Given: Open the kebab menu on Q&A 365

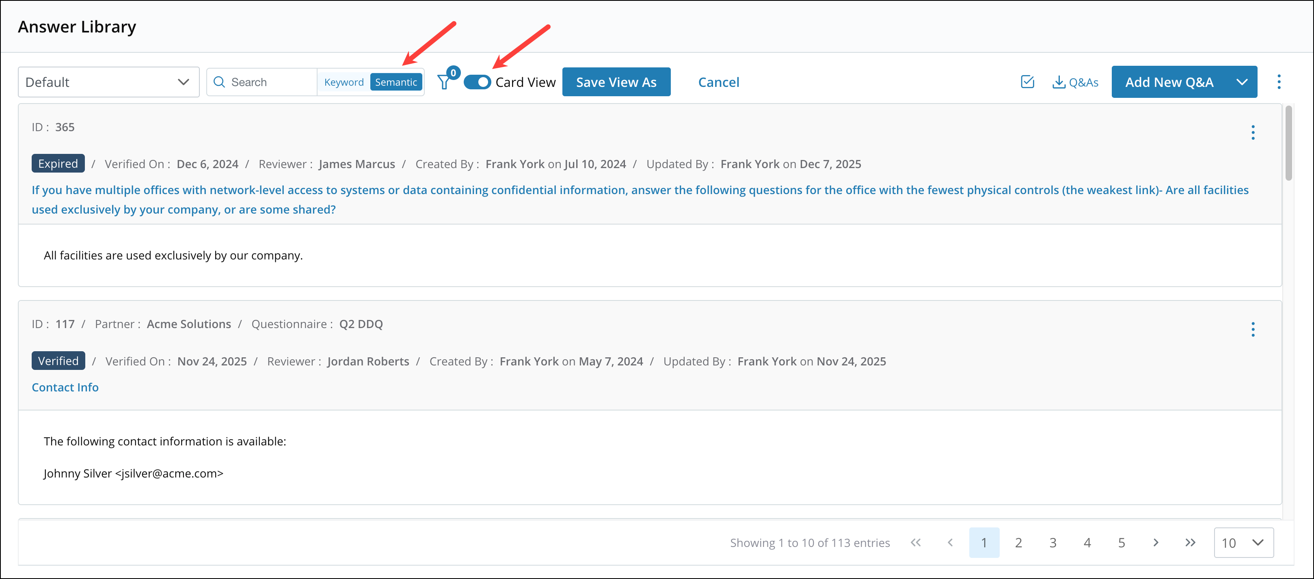Looking at the screenshot, I should point(1253,132).
